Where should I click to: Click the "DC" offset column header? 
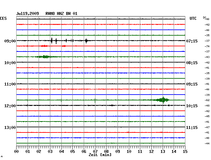205,17
